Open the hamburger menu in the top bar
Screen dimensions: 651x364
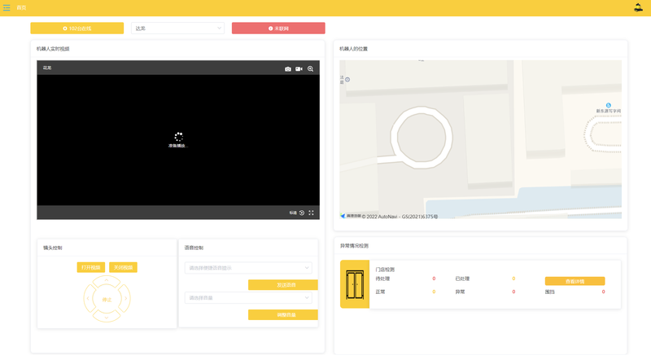[7, 7]
